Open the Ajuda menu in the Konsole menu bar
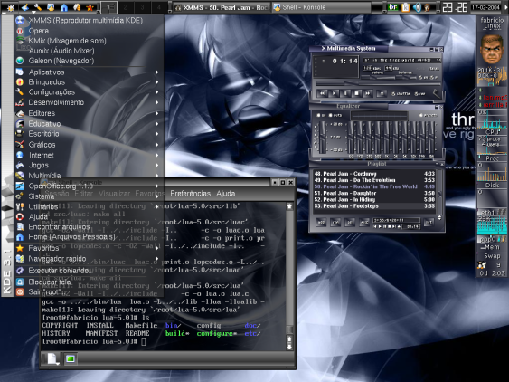The width and height of the screenshot is (509, 382). (x=226, y=194)
